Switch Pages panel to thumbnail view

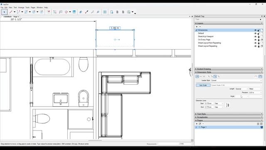(x=261, y=124)
